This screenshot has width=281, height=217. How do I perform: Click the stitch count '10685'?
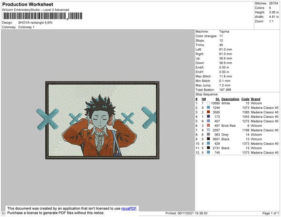coord(215,103)
